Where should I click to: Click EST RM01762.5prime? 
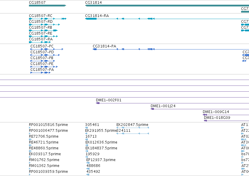tap(44, 160)
